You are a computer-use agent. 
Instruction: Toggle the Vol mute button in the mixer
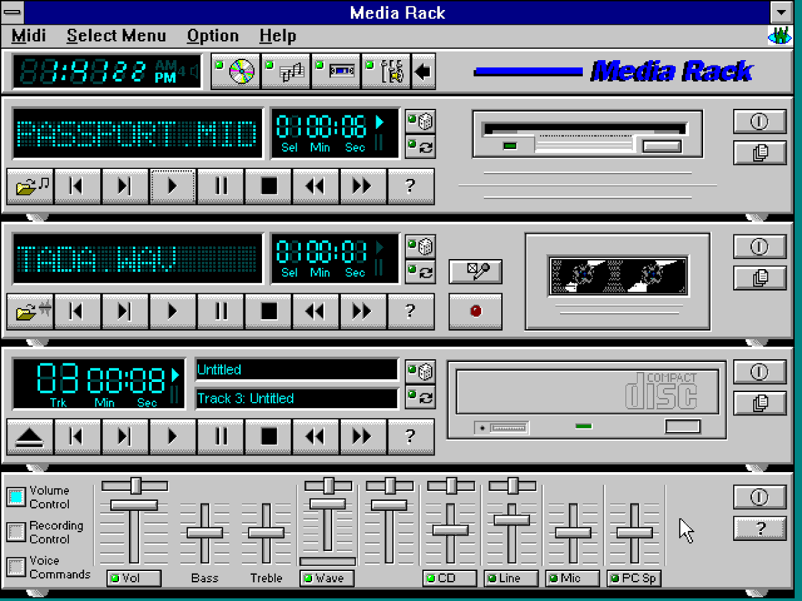pyautogui.click(x=134, y=578)
